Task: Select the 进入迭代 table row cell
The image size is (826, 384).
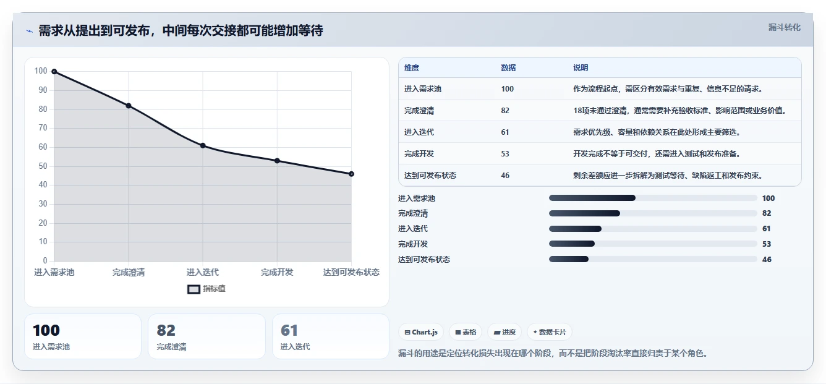Action: (419, 132)
